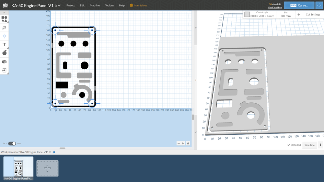The width and height of the screenshot is (324, 182).
Task: Open the Bit 3.0 mm selector
Action: (285, 15)
